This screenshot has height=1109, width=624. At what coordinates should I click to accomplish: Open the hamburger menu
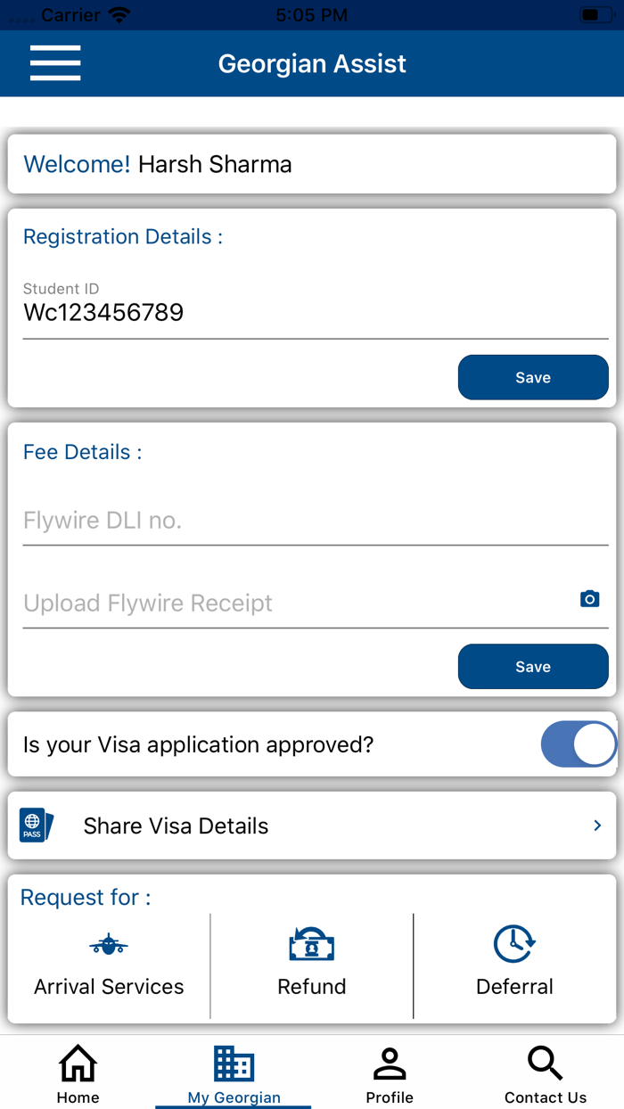[55, 63]
